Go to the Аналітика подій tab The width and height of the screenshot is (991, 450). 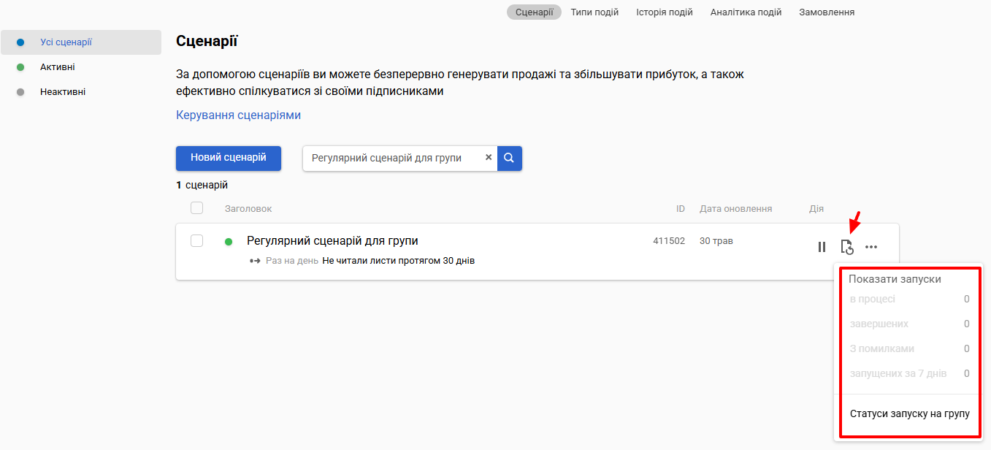point(746,12)
